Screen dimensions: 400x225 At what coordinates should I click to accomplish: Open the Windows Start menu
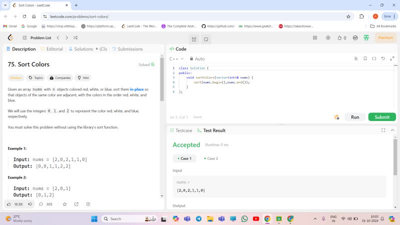(x=94, y=219)
